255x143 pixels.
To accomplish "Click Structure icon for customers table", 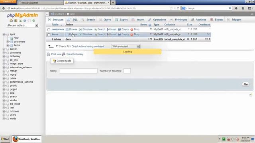I will click(x=80, y=29).
